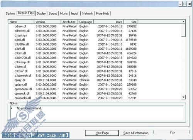This screenshot has width=193, height=140.
Task: Minimize the diagnostic window
Action: click(x=181, y=4)
